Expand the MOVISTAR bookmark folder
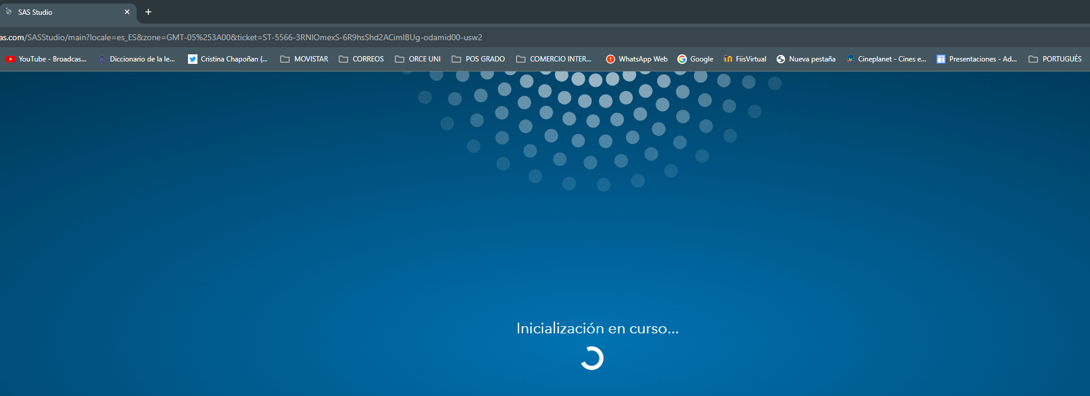This screenshot has height=396, width=1090. coord(304,59)
